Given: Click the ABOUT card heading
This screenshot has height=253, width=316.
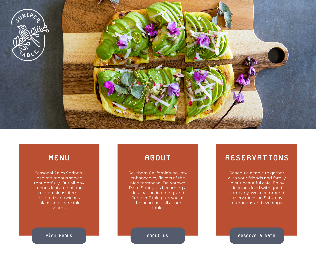Looking at the screenshot, I should (158, 158).
